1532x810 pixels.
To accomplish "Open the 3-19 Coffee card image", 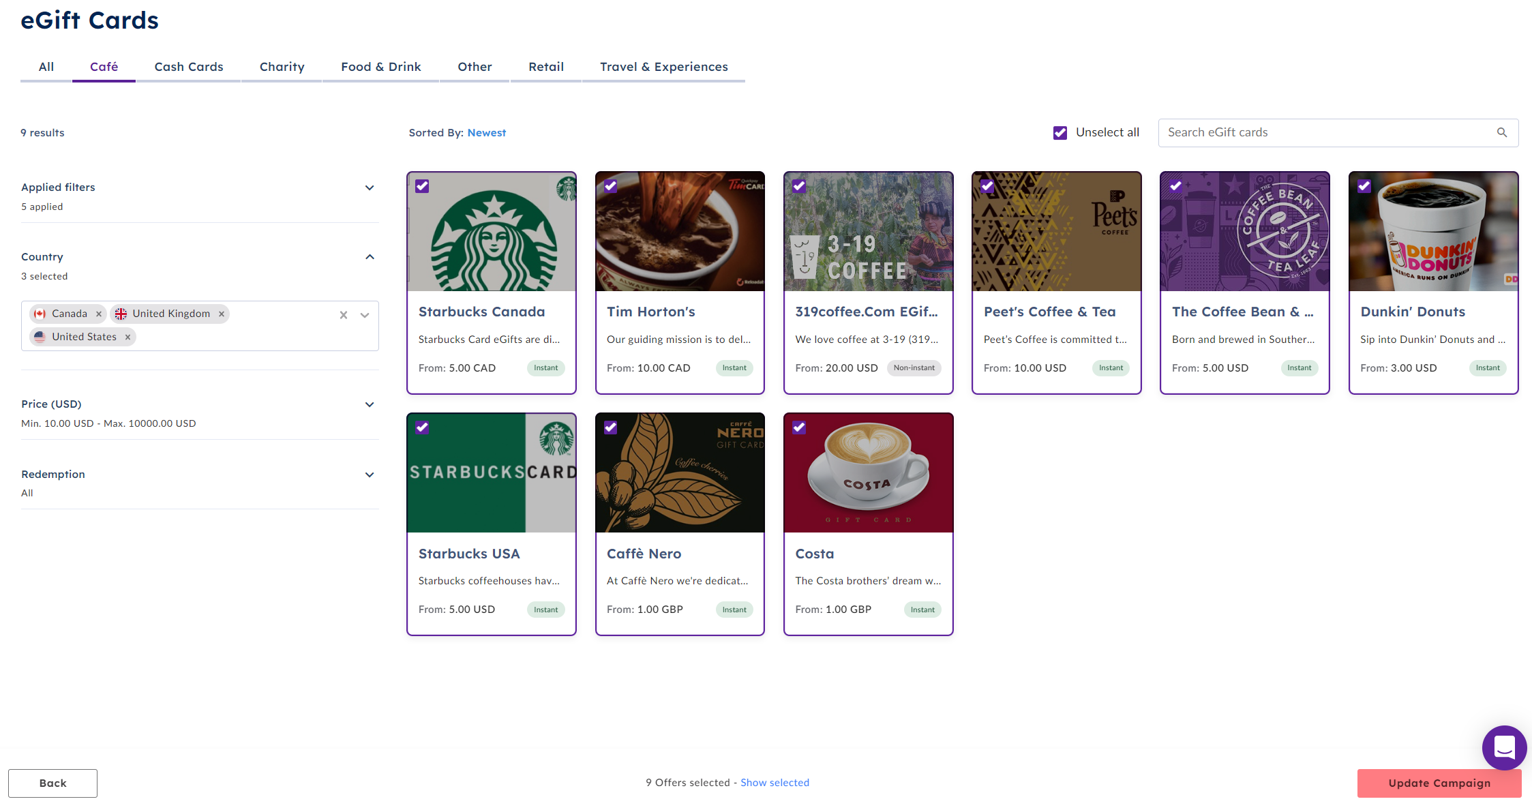I will coord(869,232).
